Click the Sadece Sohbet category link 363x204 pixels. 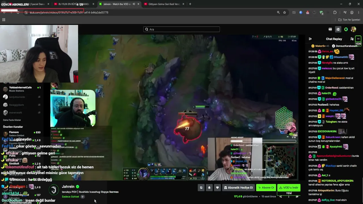70,197
